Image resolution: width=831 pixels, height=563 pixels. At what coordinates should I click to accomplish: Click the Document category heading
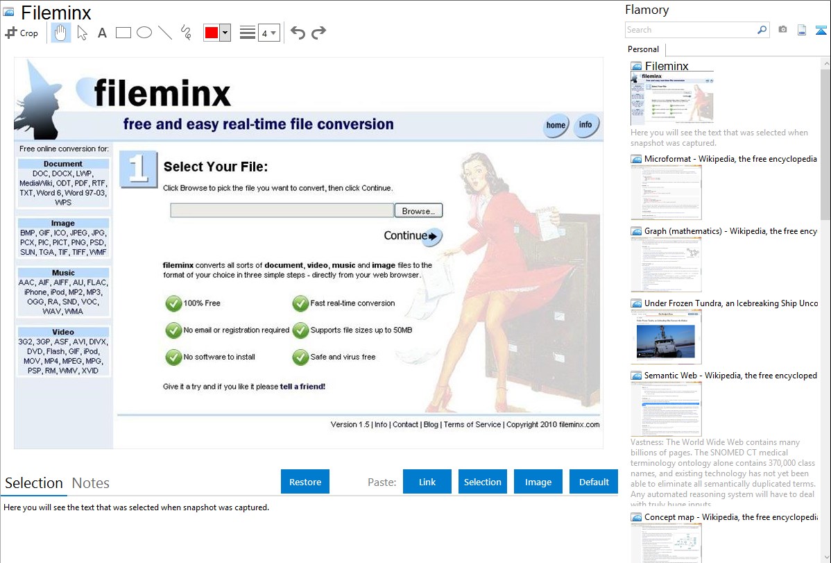point(63,164)
